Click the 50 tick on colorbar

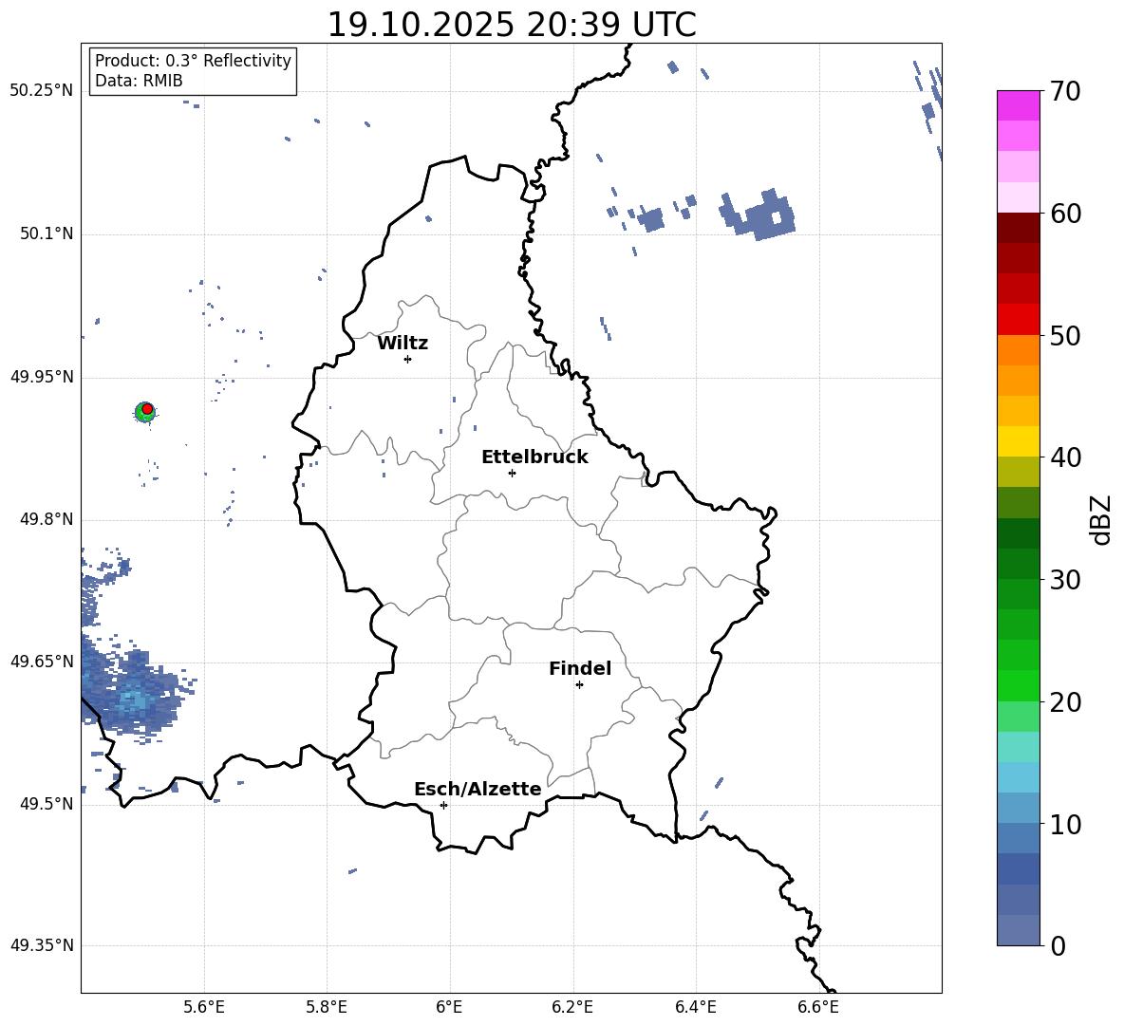1065,335
